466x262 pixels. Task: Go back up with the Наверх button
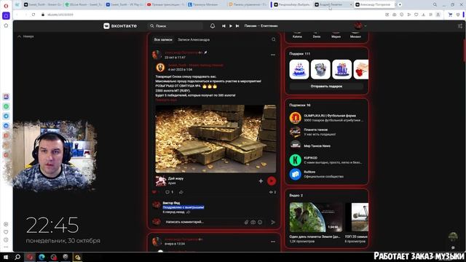25,36
